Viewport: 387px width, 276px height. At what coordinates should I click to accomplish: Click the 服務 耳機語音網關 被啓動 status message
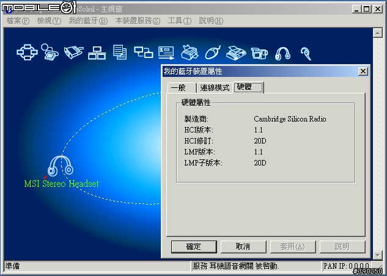(x=236, y=266)
